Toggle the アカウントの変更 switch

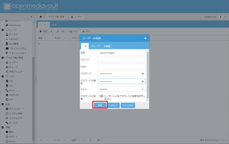click(101, 96)
